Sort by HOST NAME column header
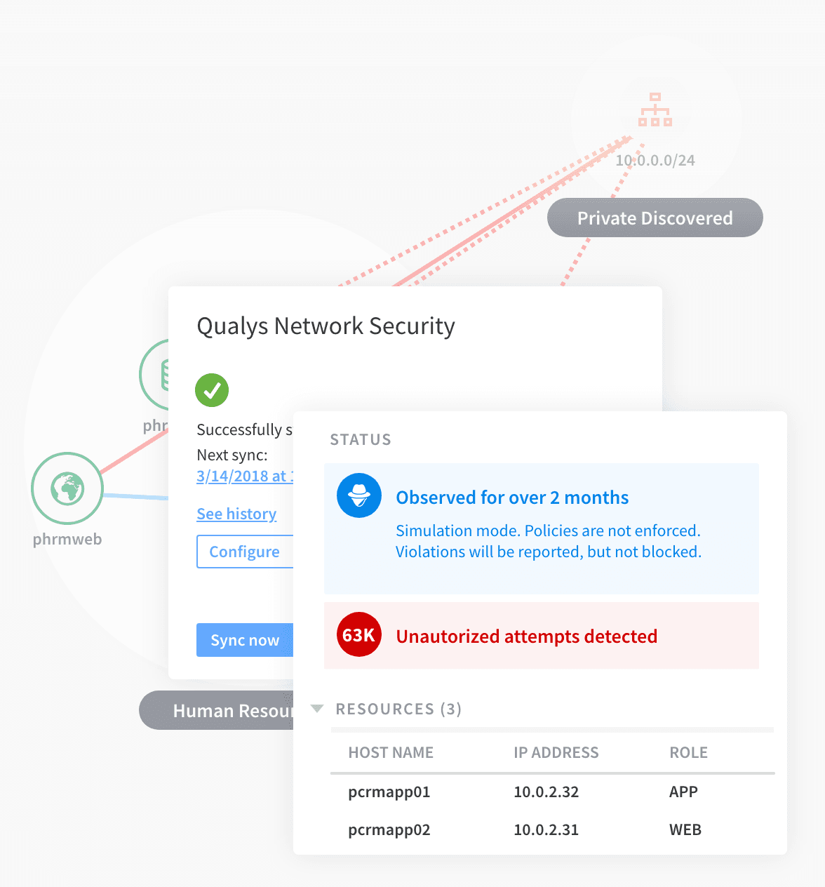 point(391,752)
